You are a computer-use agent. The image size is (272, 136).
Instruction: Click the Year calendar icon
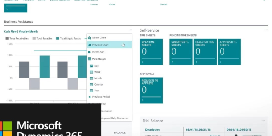(91, 91)
